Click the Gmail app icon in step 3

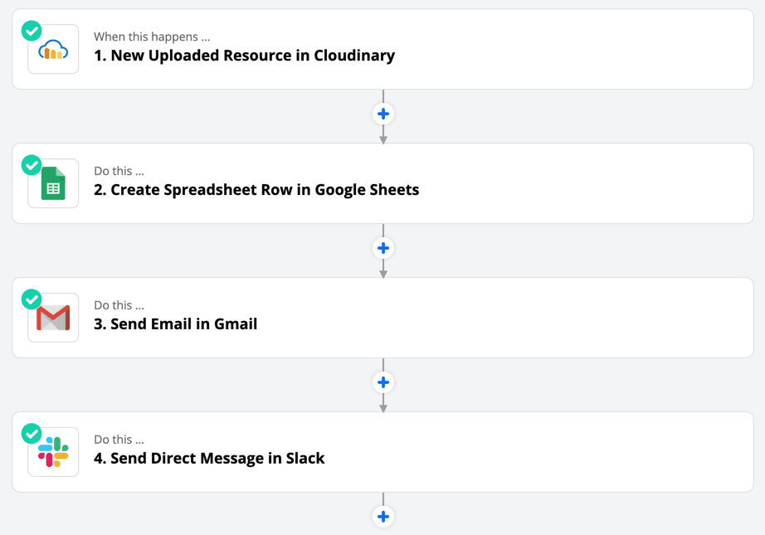tap(53, 318)
